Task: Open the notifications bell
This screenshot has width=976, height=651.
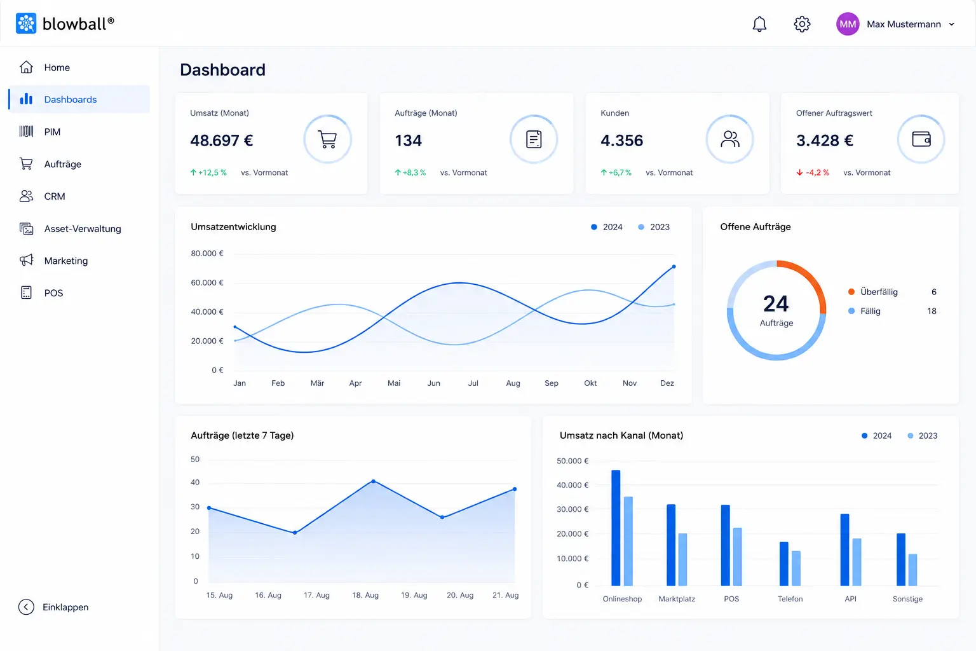Action: click(x=759, y=24)
